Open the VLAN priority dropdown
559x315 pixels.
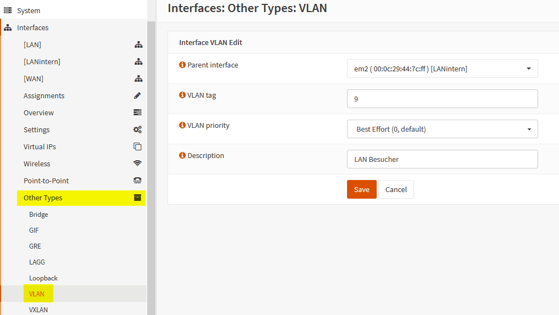pos(442,129)
